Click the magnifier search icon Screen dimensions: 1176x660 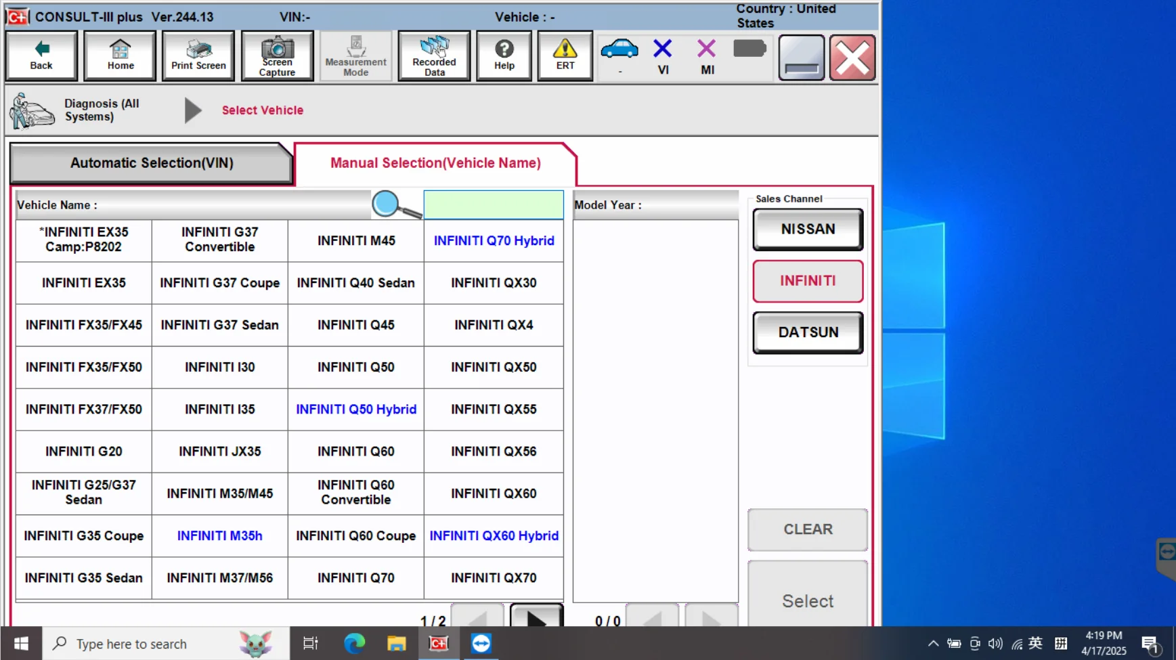click(396, 204)
